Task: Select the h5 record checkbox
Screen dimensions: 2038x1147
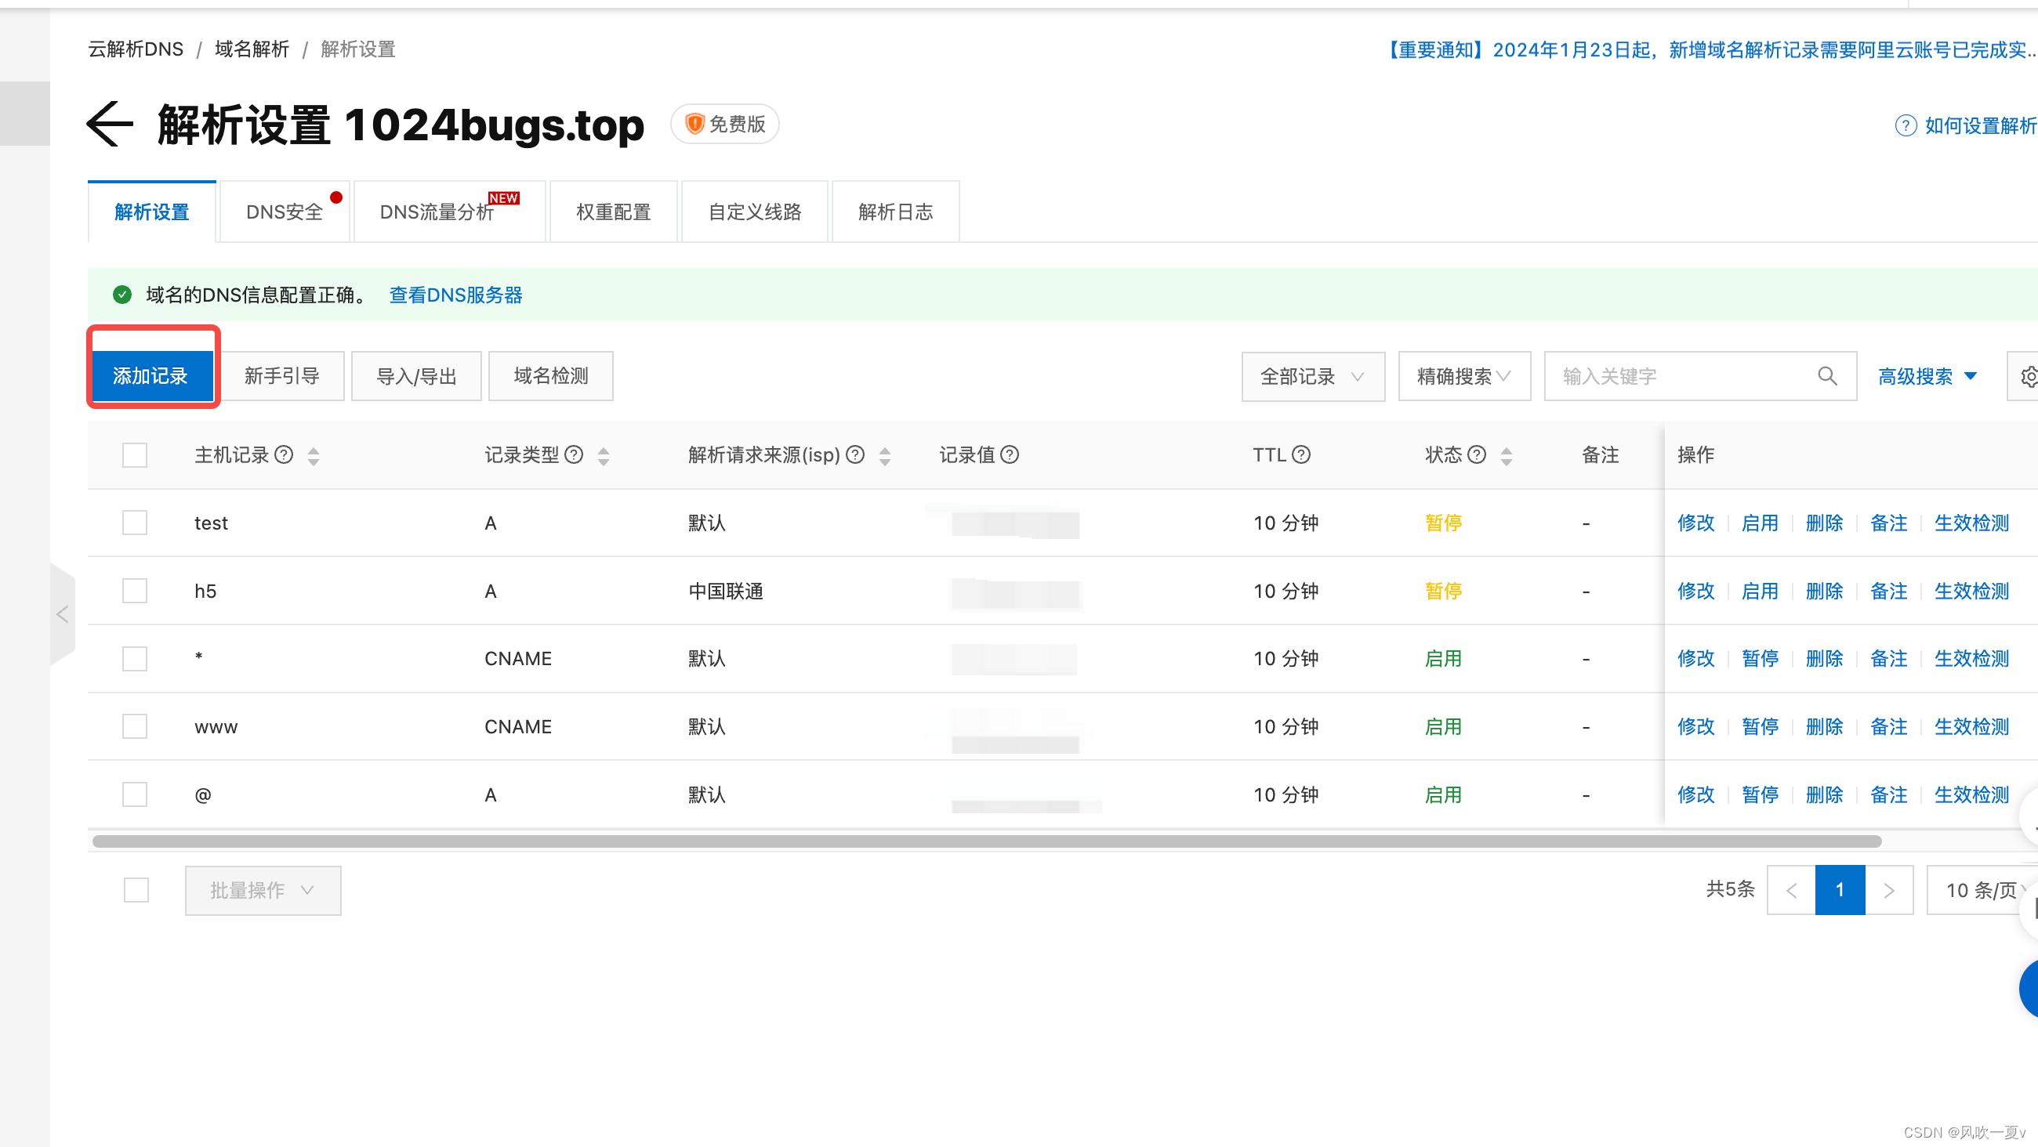Action: pos(135,591)
